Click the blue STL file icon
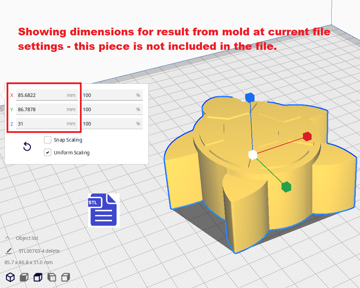Screen dimensions: 360x288 (x=103, y=210)
